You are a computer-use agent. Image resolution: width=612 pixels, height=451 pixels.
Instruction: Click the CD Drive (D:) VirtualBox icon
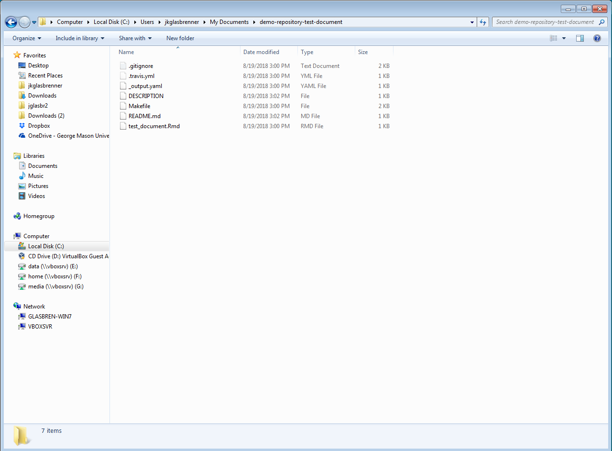pos(22,256)
